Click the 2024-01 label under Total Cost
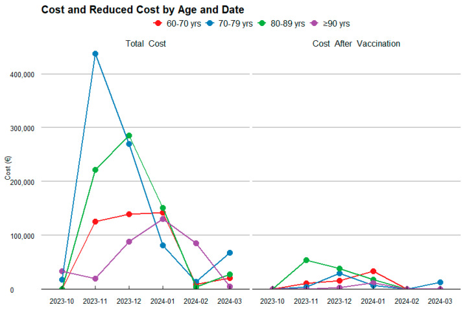The image size is (467, 309). click(162, 301)
